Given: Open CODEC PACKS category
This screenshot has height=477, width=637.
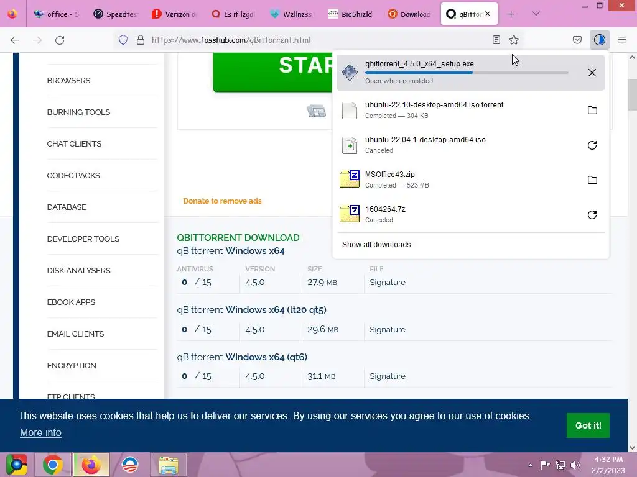Looking at the screenshot, I should (73, 175).
